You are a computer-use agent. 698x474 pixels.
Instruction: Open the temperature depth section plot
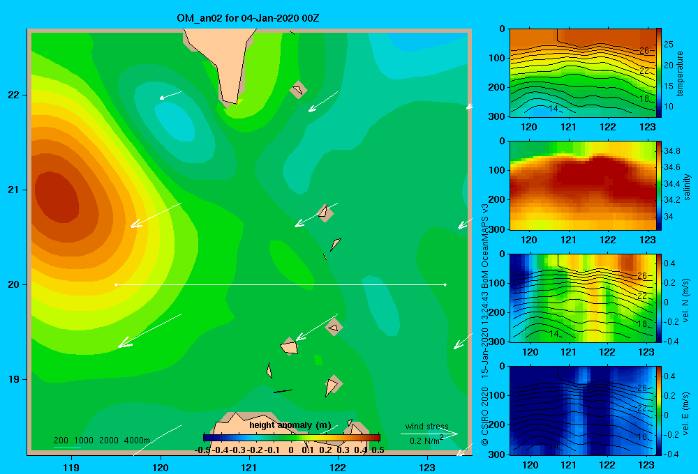click(583, 73)
